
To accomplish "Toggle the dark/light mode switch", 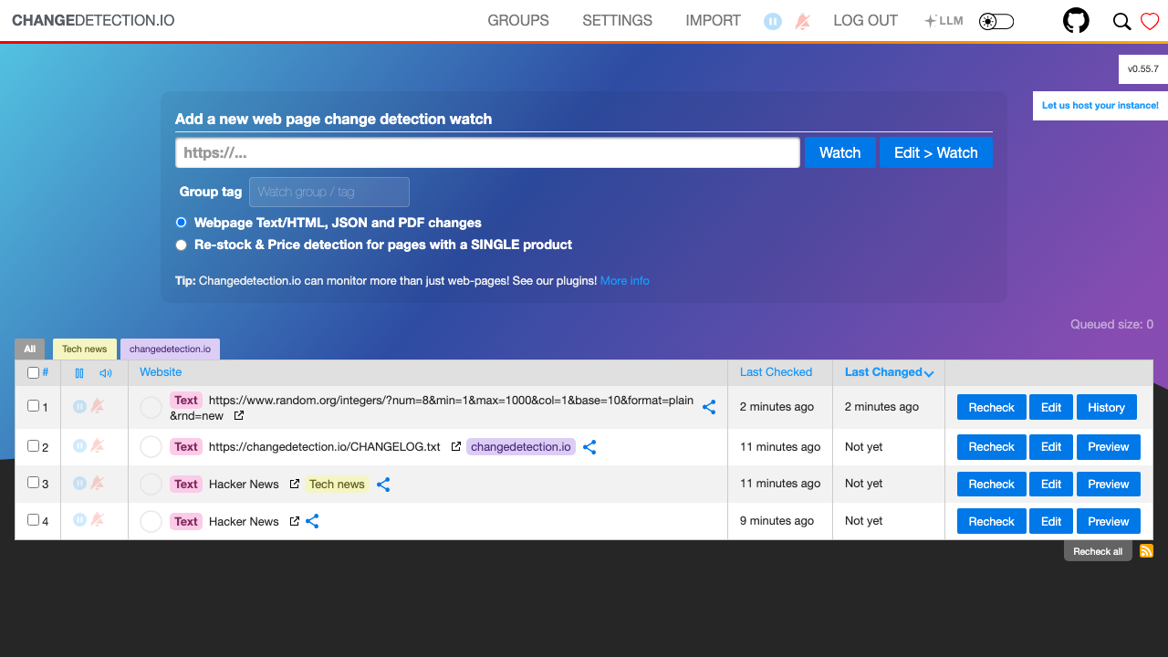I will click(996, 21).
